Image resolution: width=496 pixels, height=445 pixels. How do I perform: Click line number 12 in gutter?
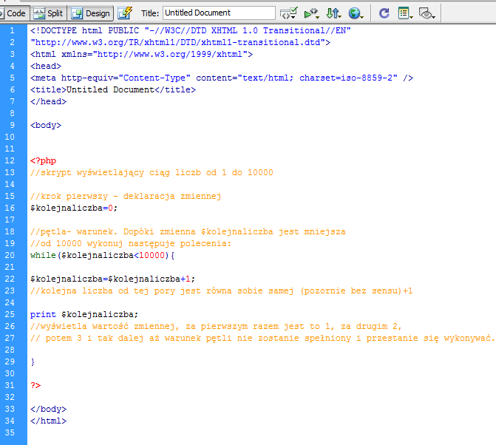coord(10,160)
